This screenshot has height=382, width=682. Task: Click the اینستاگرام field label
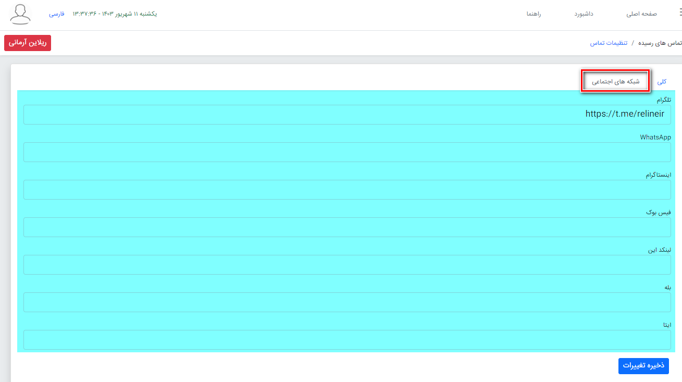tap(659, 175)
